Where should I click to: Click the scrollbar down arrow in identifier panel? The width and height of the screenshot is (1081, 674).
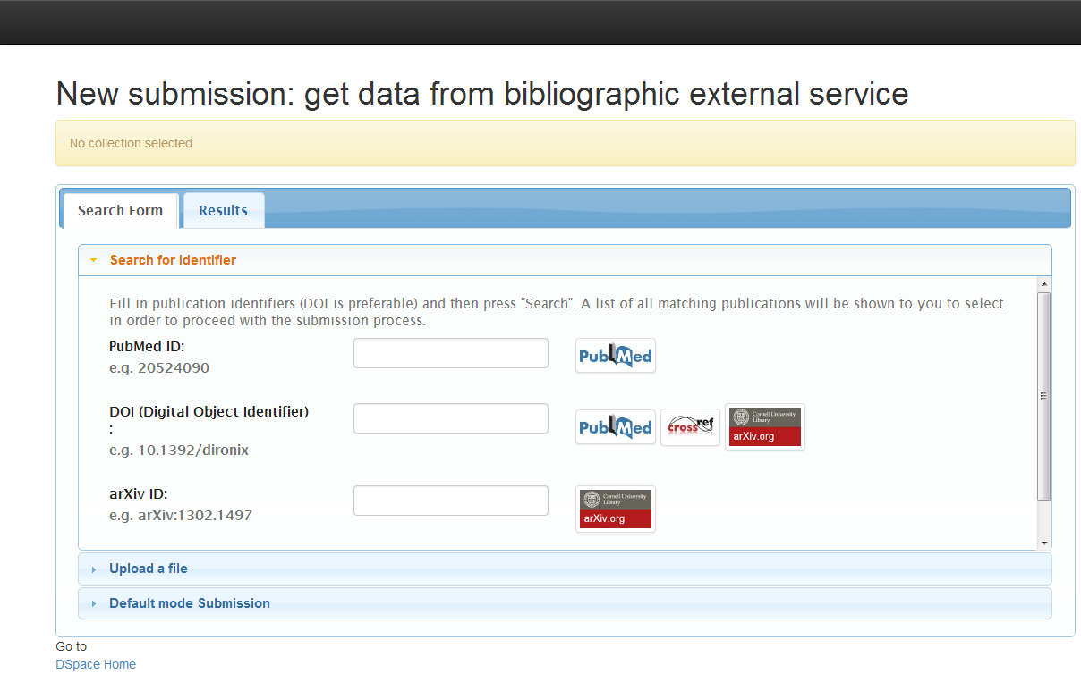1043,543
